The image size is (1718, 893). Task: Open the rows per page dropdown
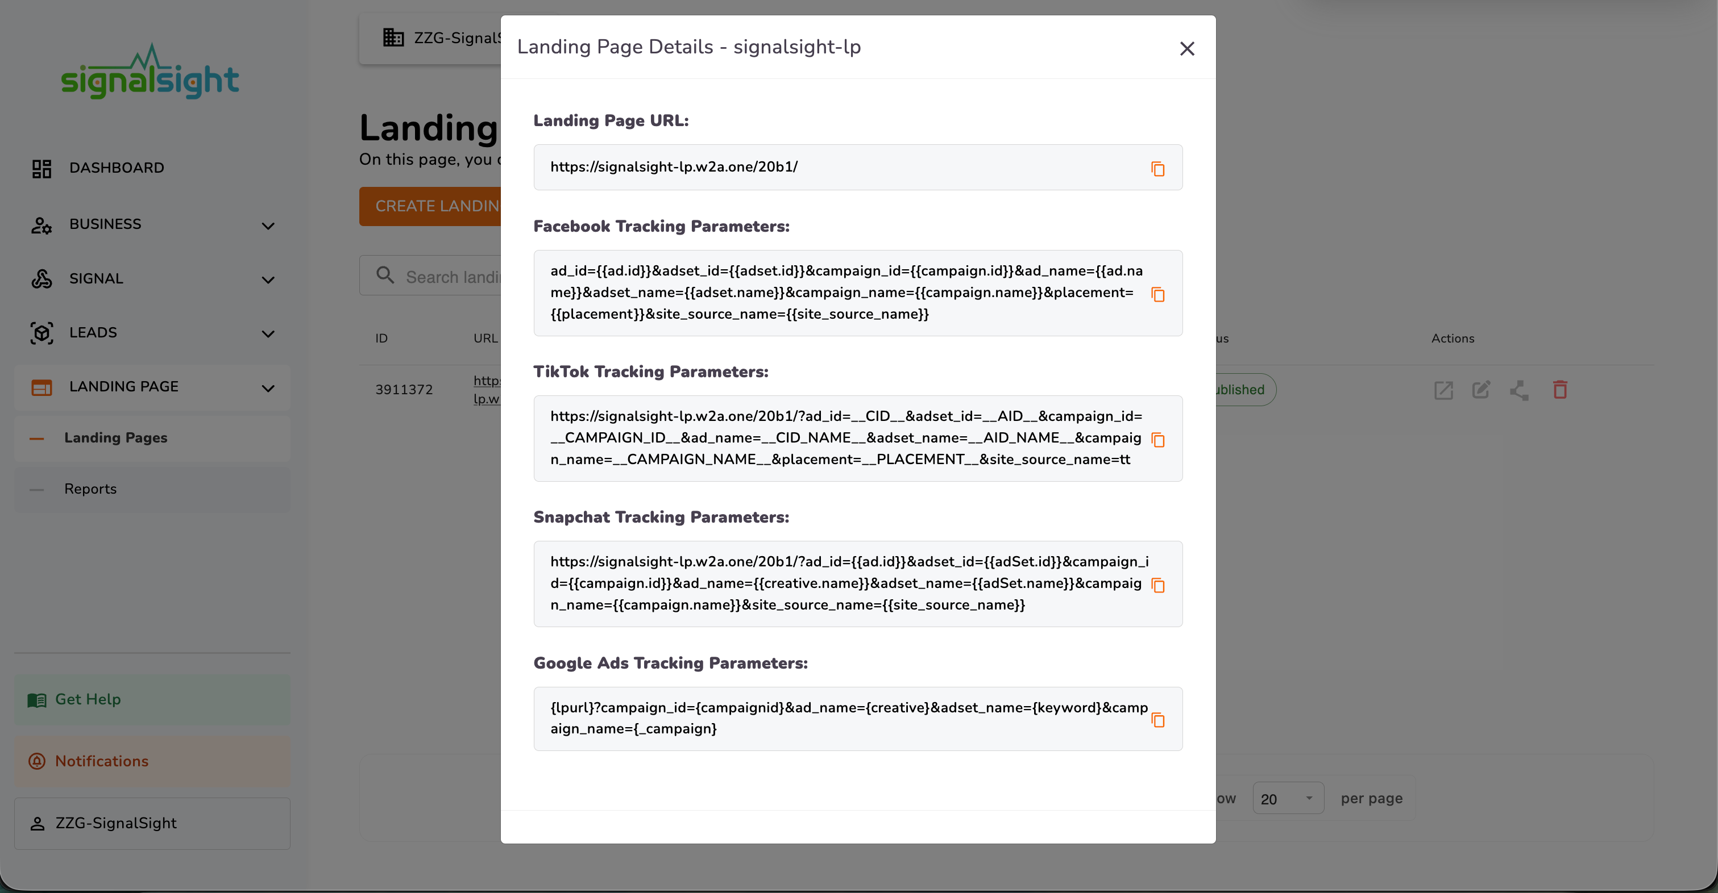(x=1288, y=798)
